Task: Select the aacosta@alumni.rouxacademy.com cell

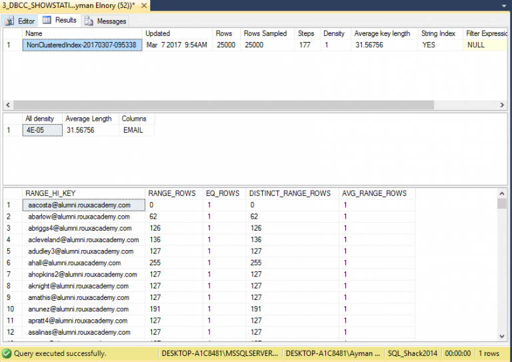Action: click(83, 205)
